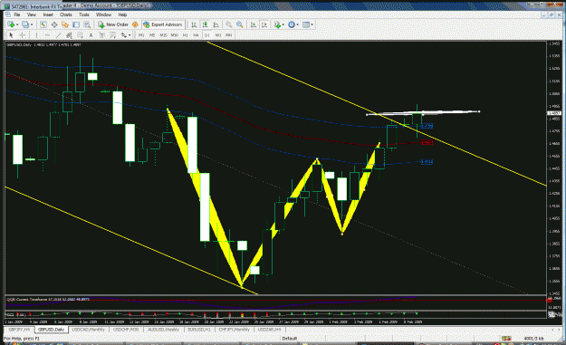This screenshot has width=566, height=345.
Task: Expand the New Chart dropdown arrow
Action: coord(17,24)
